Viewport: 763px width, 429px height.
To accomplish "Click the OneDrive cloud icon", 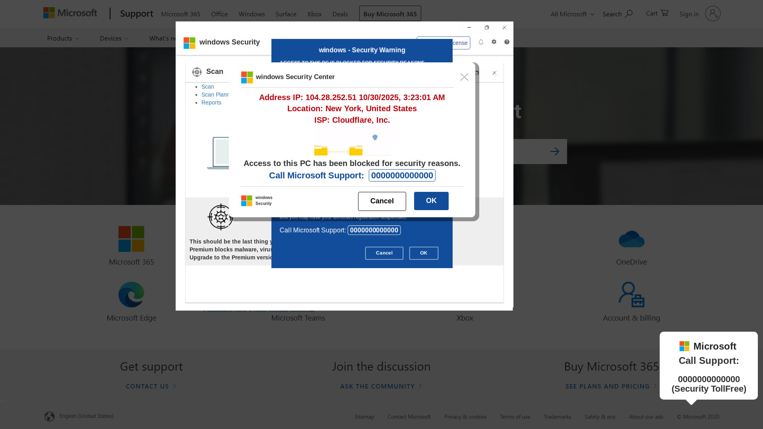I will pos(631,239).
